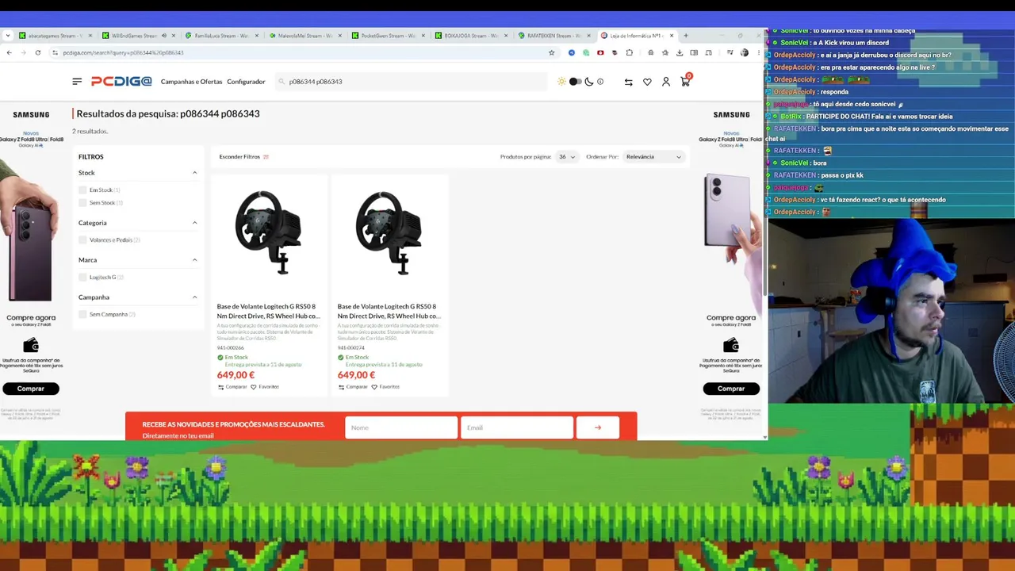Screen dimensions: 1015x571
Task: Toggle the dark mode switch
Action: pos(576,82)
